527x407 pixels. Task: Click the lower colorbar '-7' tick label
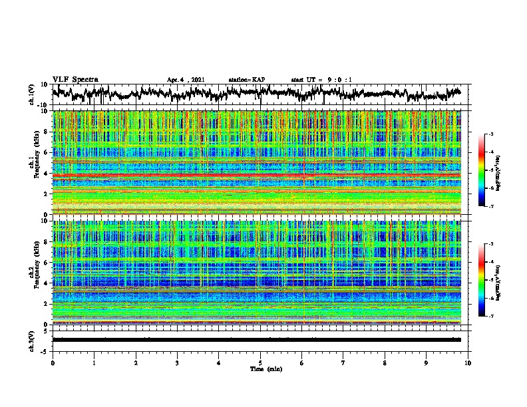[x=491, y=316]
